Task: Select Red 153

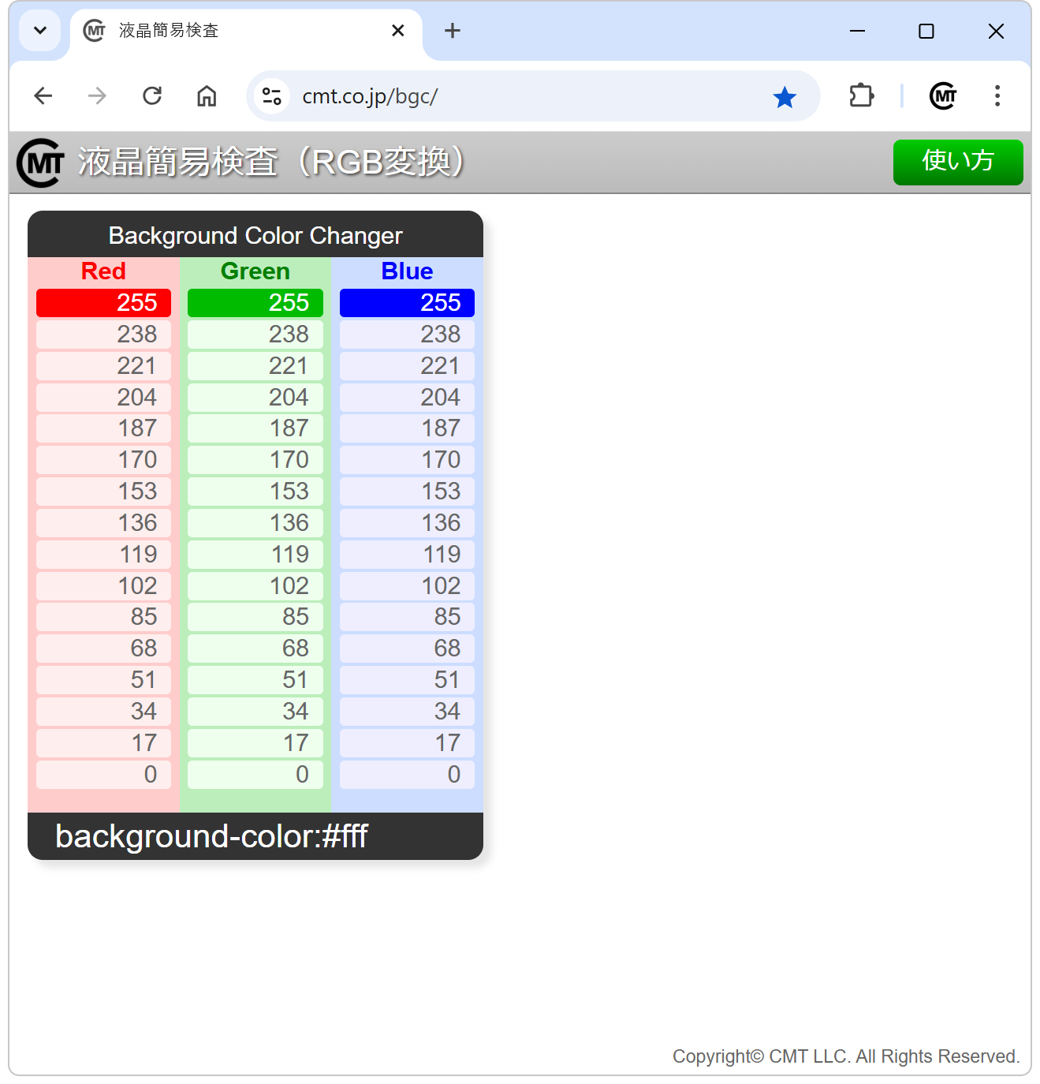Action: click(x=103, y=492)
